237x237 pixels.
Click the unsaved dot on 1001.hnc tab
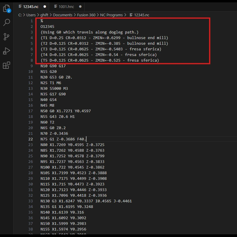point(80,6)
